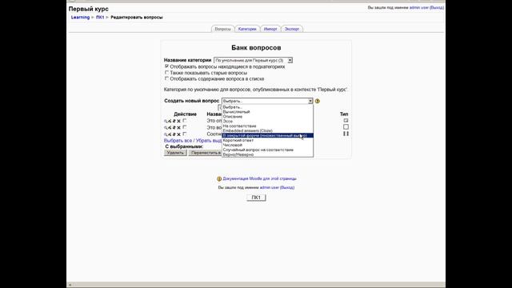The image size is (512, 288).
Task: Click the 'Выбрать все' link
Action: [x=178, y=141]
